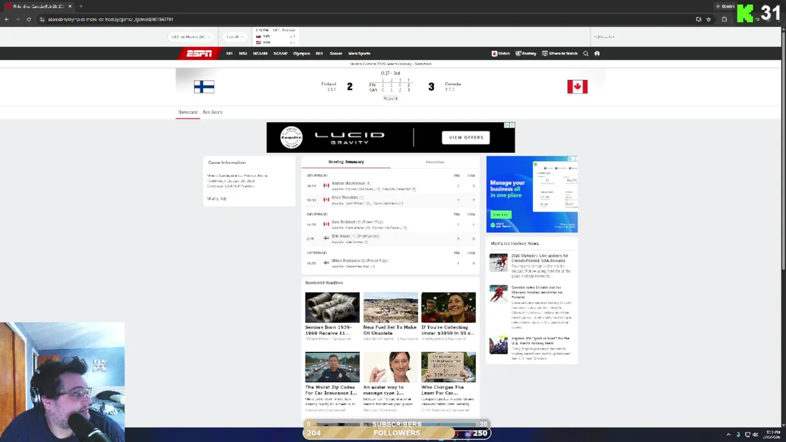The height and width of the screenshot is (442, 786).
Task: Click the View Offers button in Lucid ad
Action: pos(466,138)
